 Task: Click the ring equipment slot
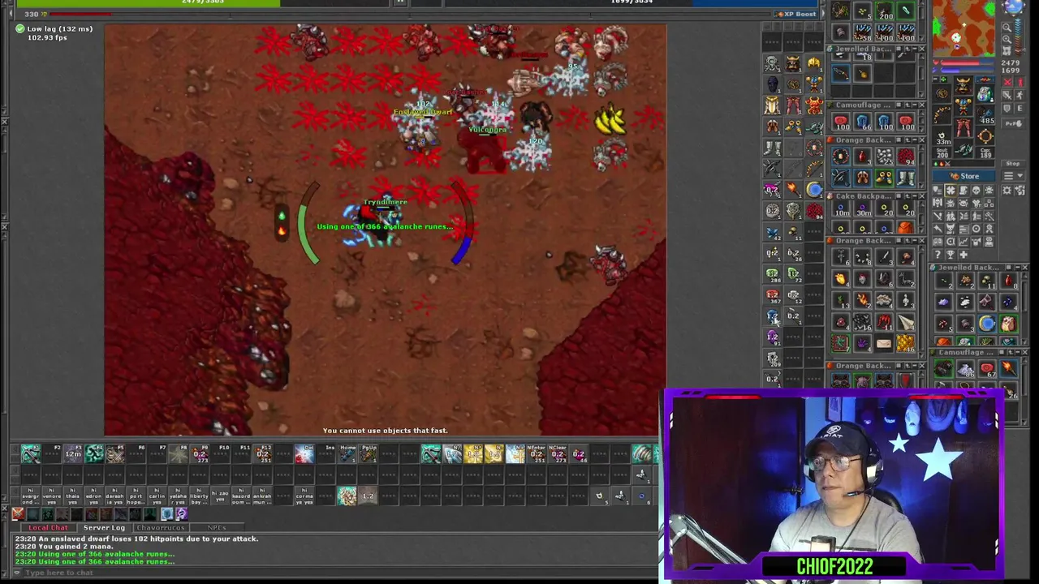pos(940,135)
